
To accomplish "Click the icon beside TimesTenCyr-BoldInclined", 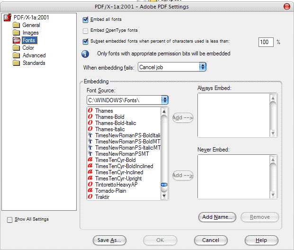I will tap(90, 166).
